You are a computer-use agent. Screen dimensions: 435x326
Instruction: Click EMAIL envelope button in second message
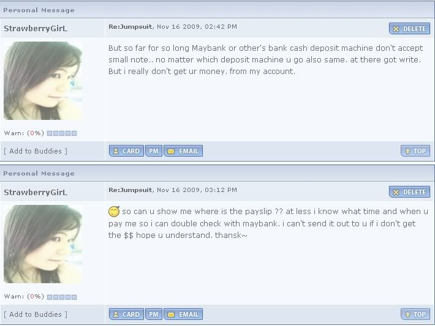(183, 314)
